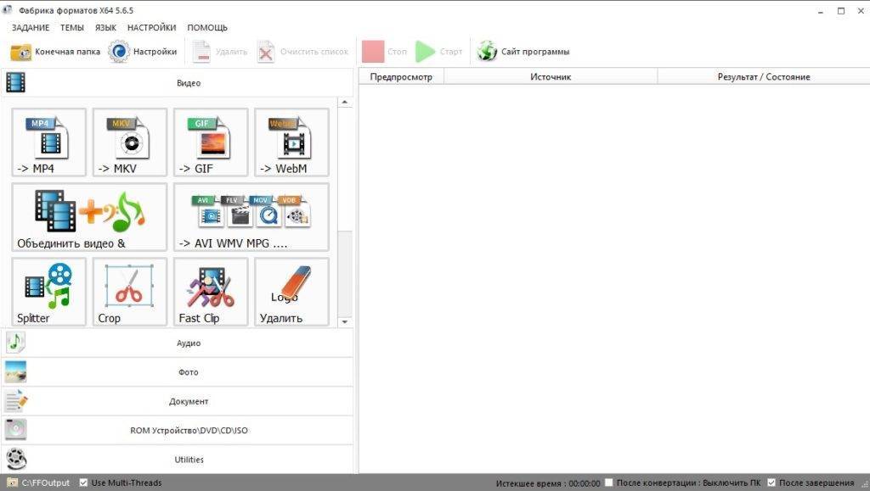Viewport: 870px width, 491px height.
Task: Expand the Фото category section
Action: coord(188,372)
